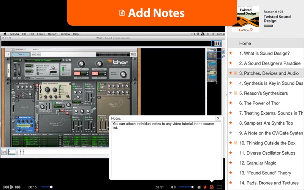304x190 pixels.
Task: Open the File menu in video
Action: pyautogui.click(x=24, y=34)
